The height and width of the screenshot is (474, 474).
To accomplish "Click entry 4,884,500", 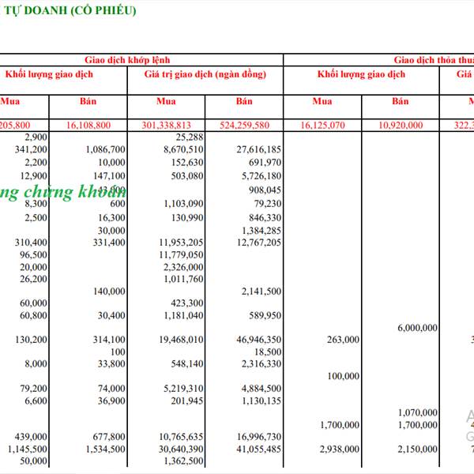I will coord(261,388).
